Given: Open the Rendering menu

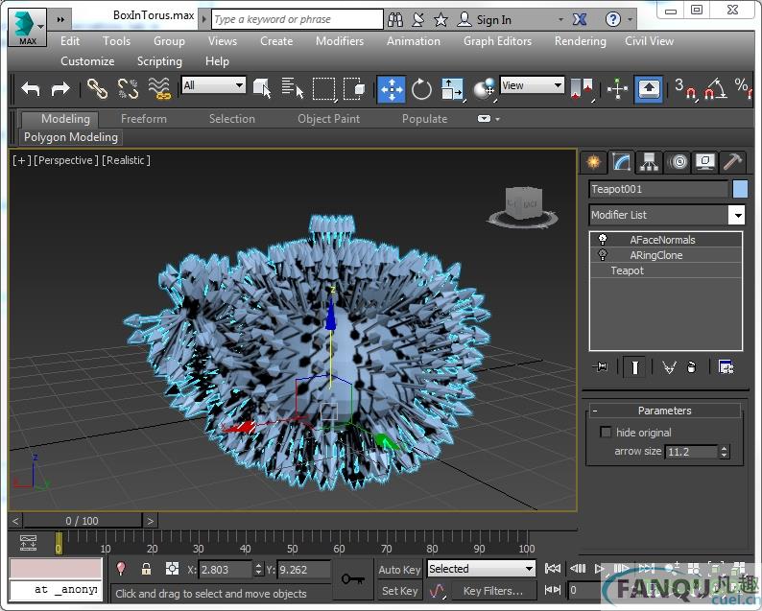Looking at the screenshot, I should 580,41.
